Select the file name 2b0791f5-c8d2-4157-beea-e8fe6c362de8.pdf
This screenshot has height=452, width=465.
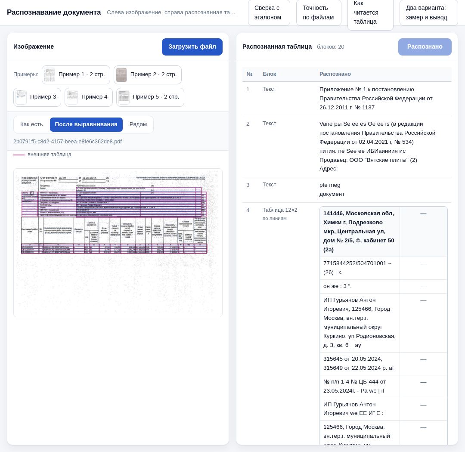point(67,142)
